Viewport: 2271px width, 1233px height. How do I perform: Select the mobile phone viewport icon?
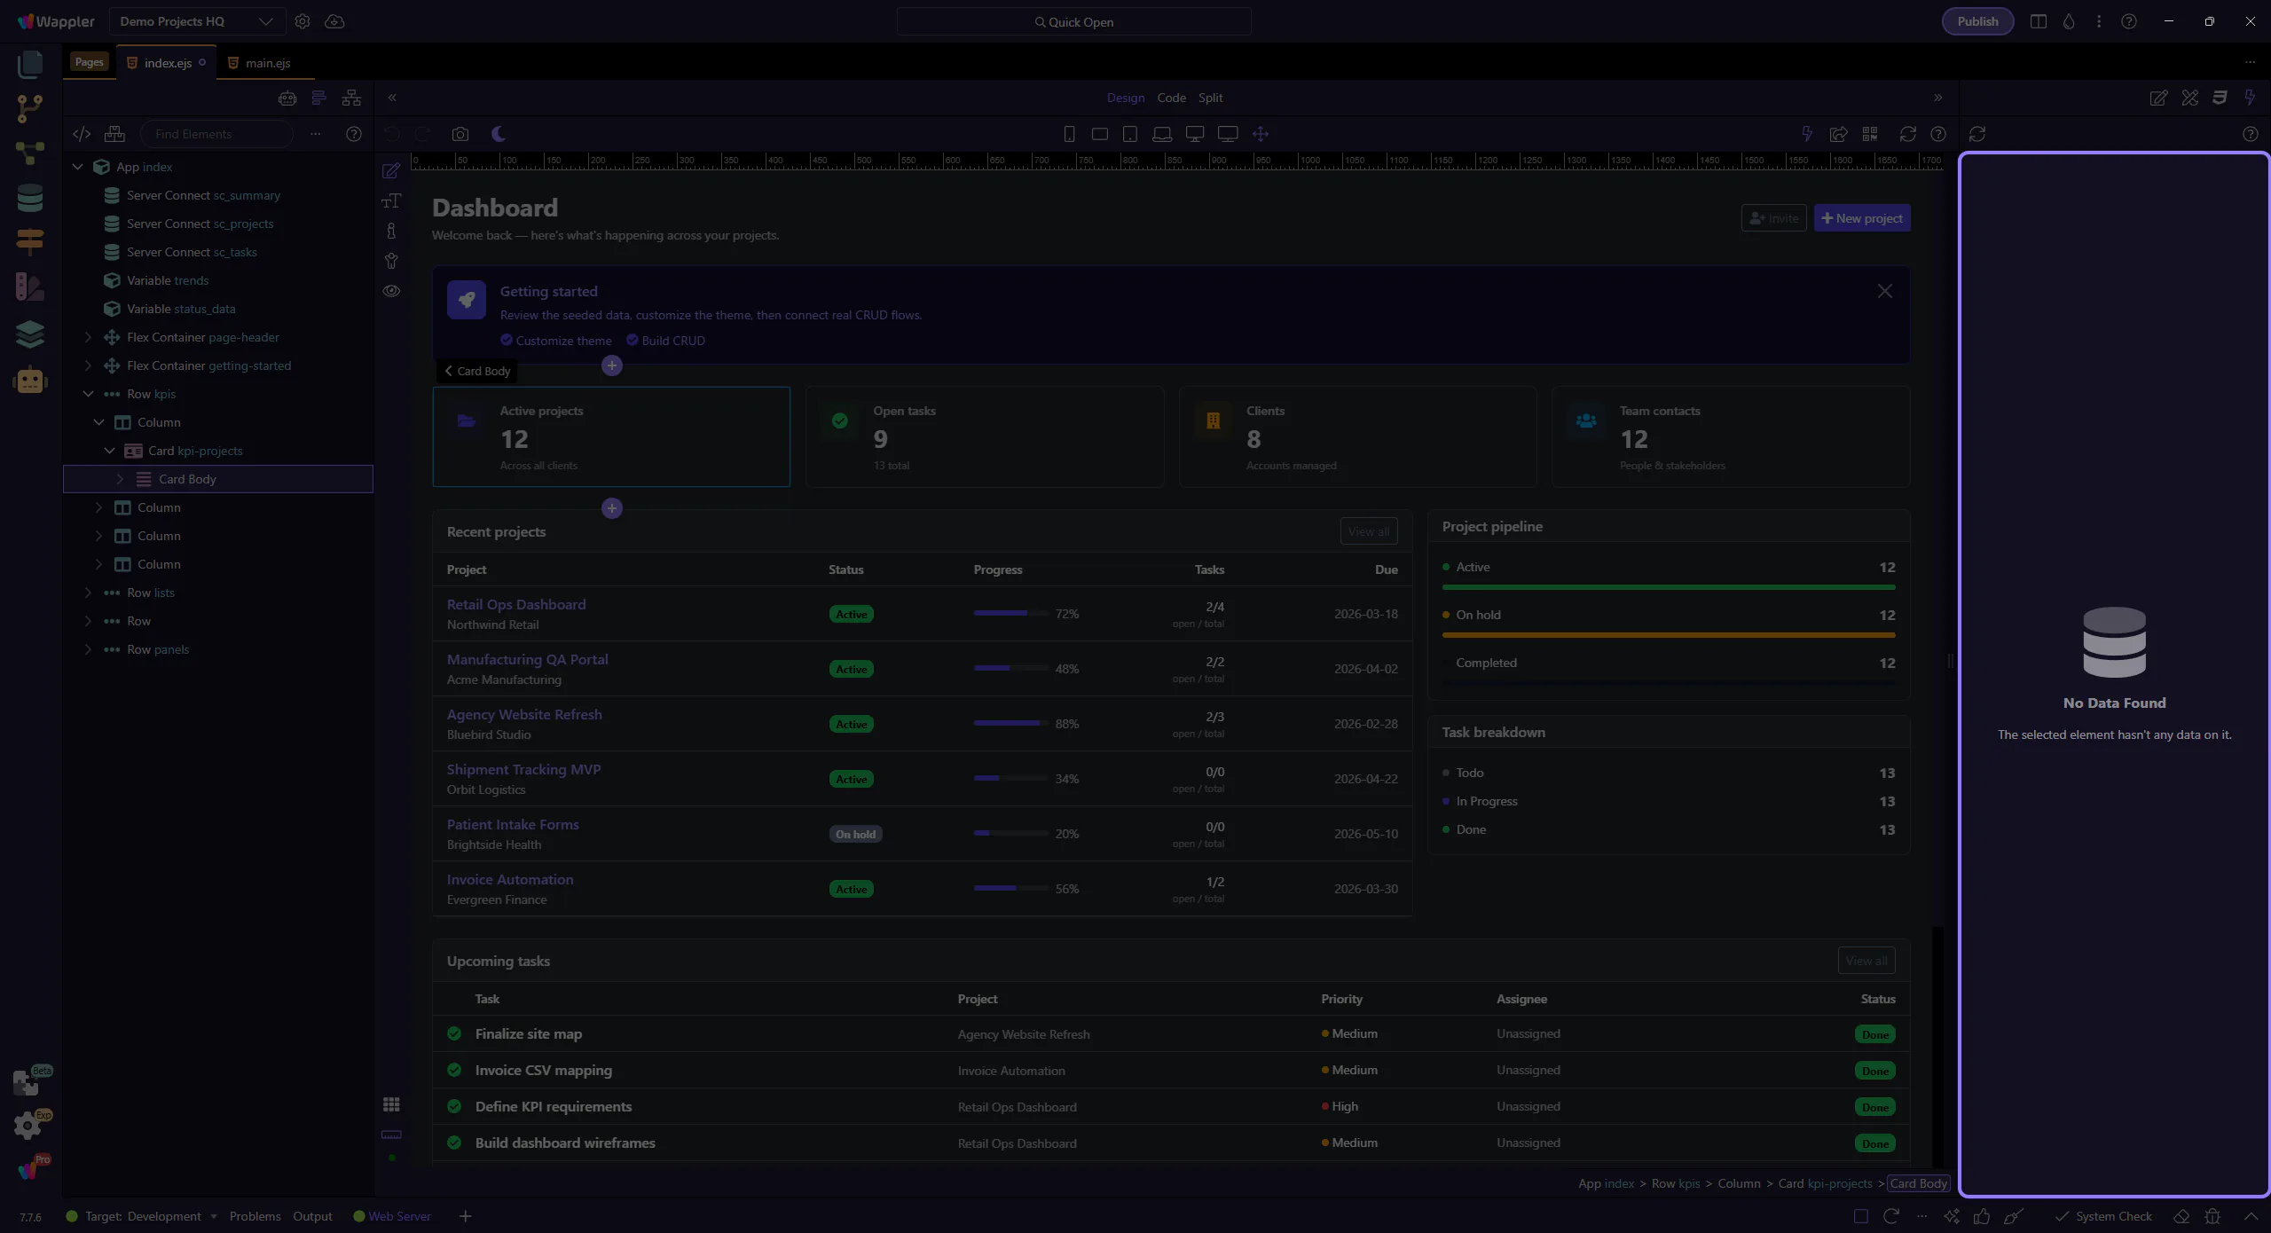(x=1069, y=134)
